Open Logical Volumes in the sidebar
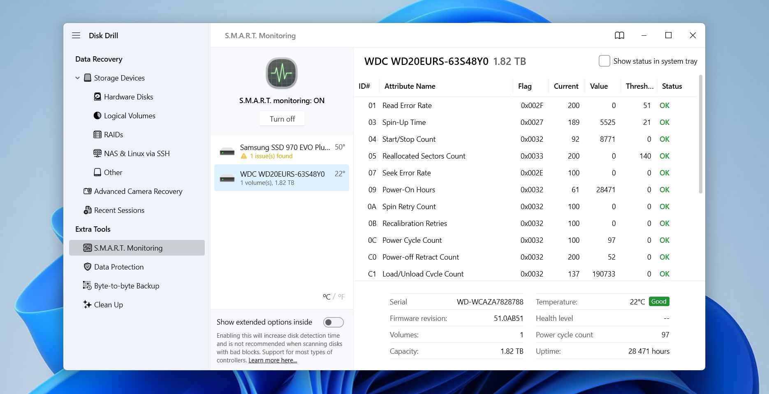This screenshot has width=769, height=394. (130, 115)
